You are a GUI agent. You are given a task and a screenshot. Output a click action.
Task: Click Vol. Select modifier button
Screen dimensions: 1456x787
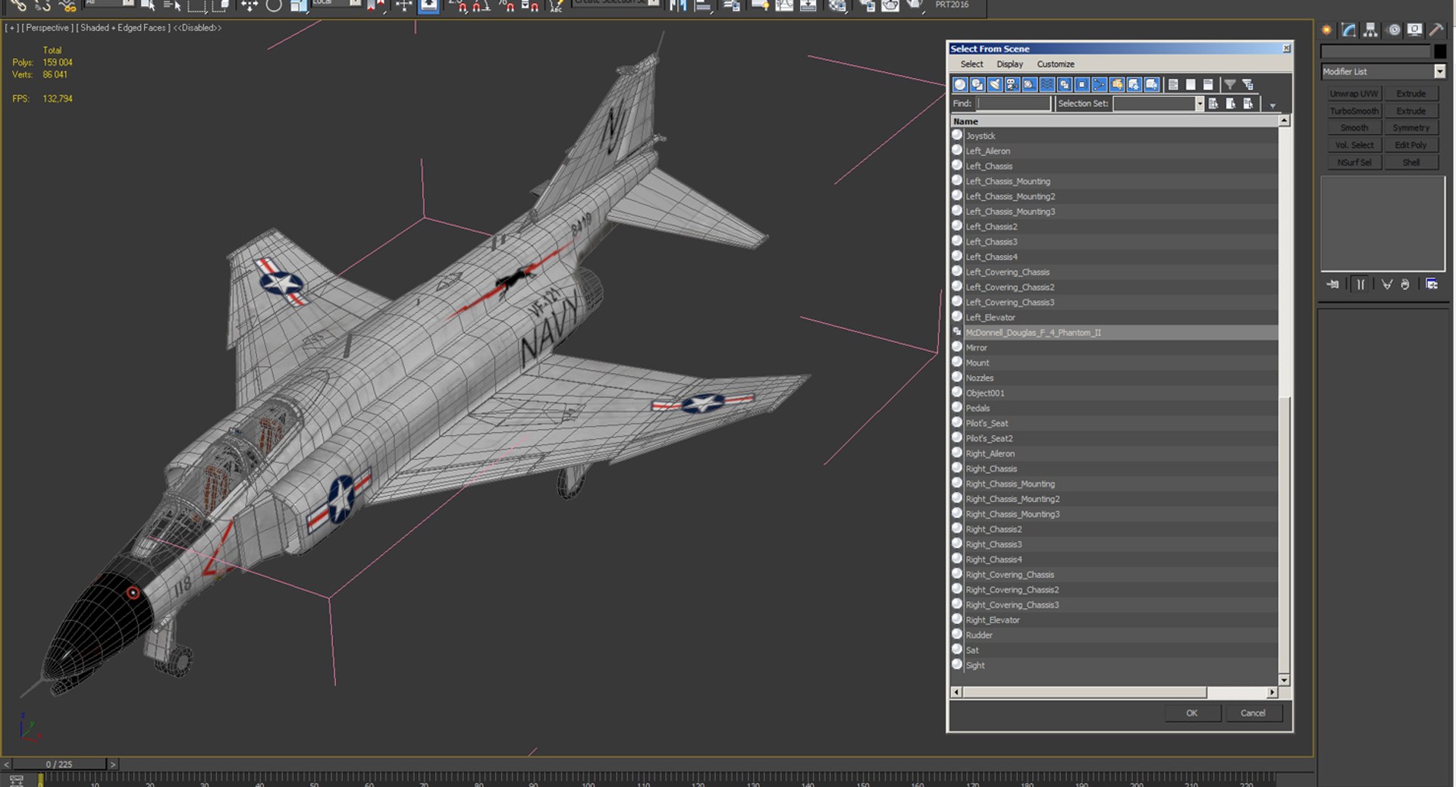1354,146
